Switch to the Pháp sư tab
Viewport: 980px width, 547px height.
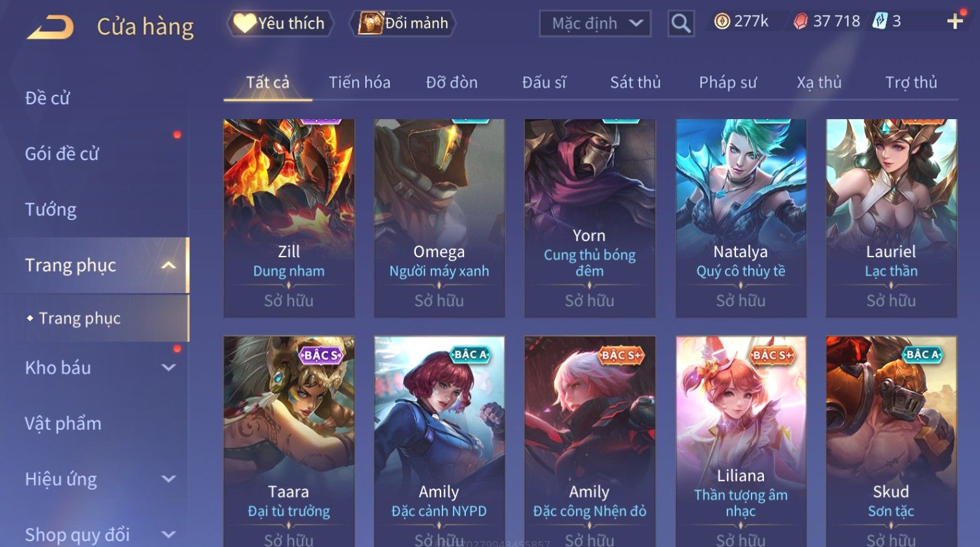[728, 83]
